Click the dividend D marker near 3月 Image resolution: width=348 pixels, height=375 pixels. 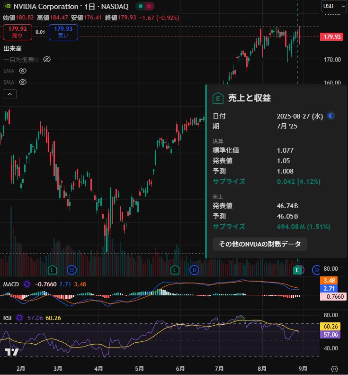tap(71, 270)
